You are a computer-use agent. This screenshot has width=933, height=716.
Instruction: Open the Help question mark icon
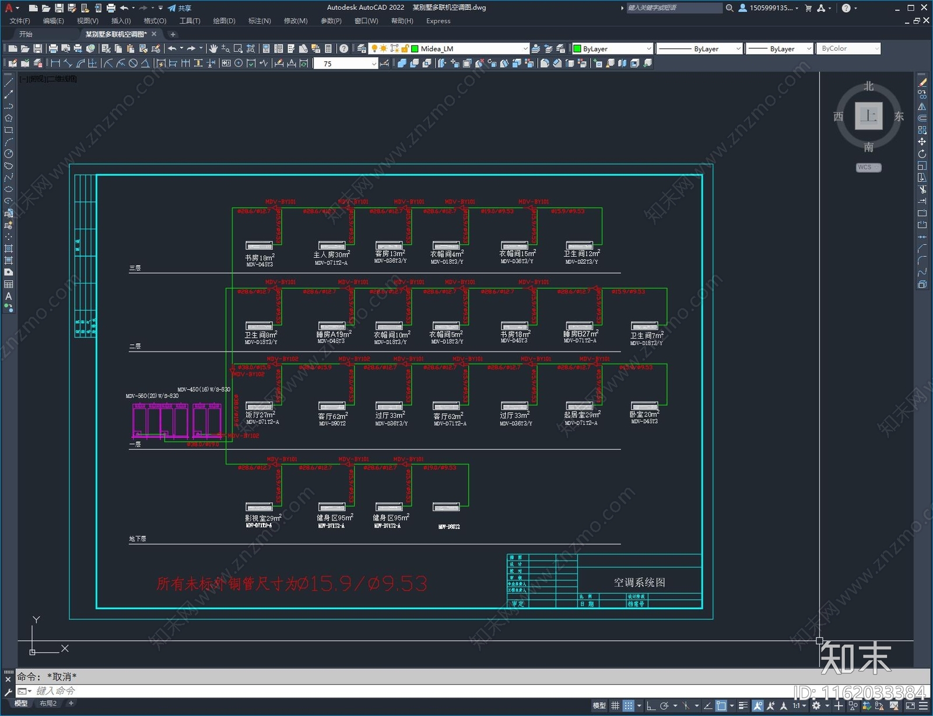(x=344, y=49)
